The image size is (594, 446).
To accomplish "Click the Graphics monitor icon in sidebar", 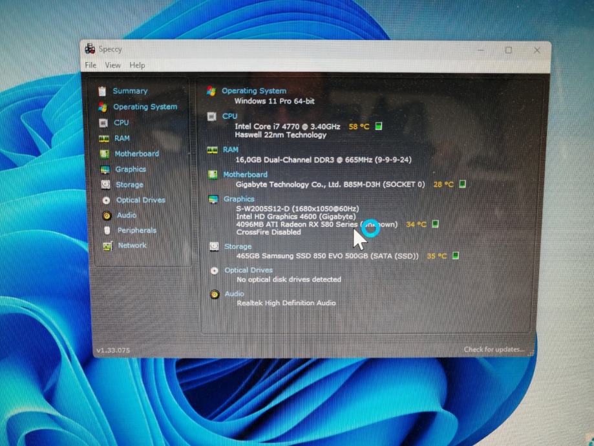I will click(105, 169).
